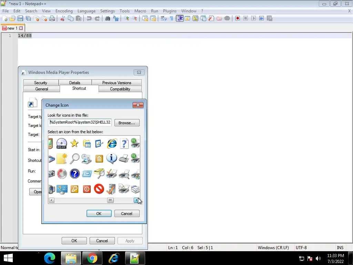Screen dimensions: 353x265
Task: Click Run Macro Multiple Times icon
Action: coord(261,18)
